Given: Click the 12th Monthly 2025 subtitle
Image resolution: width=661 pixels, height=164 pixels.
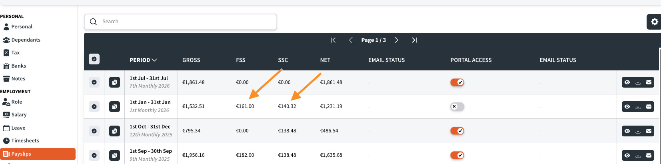Looking at the screenshot, I should click(151, 135).
